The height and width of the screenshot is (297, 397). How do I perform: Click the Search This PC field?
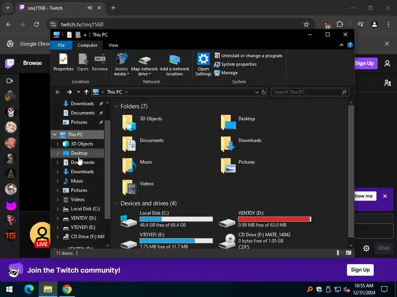[x=310, y=92]
